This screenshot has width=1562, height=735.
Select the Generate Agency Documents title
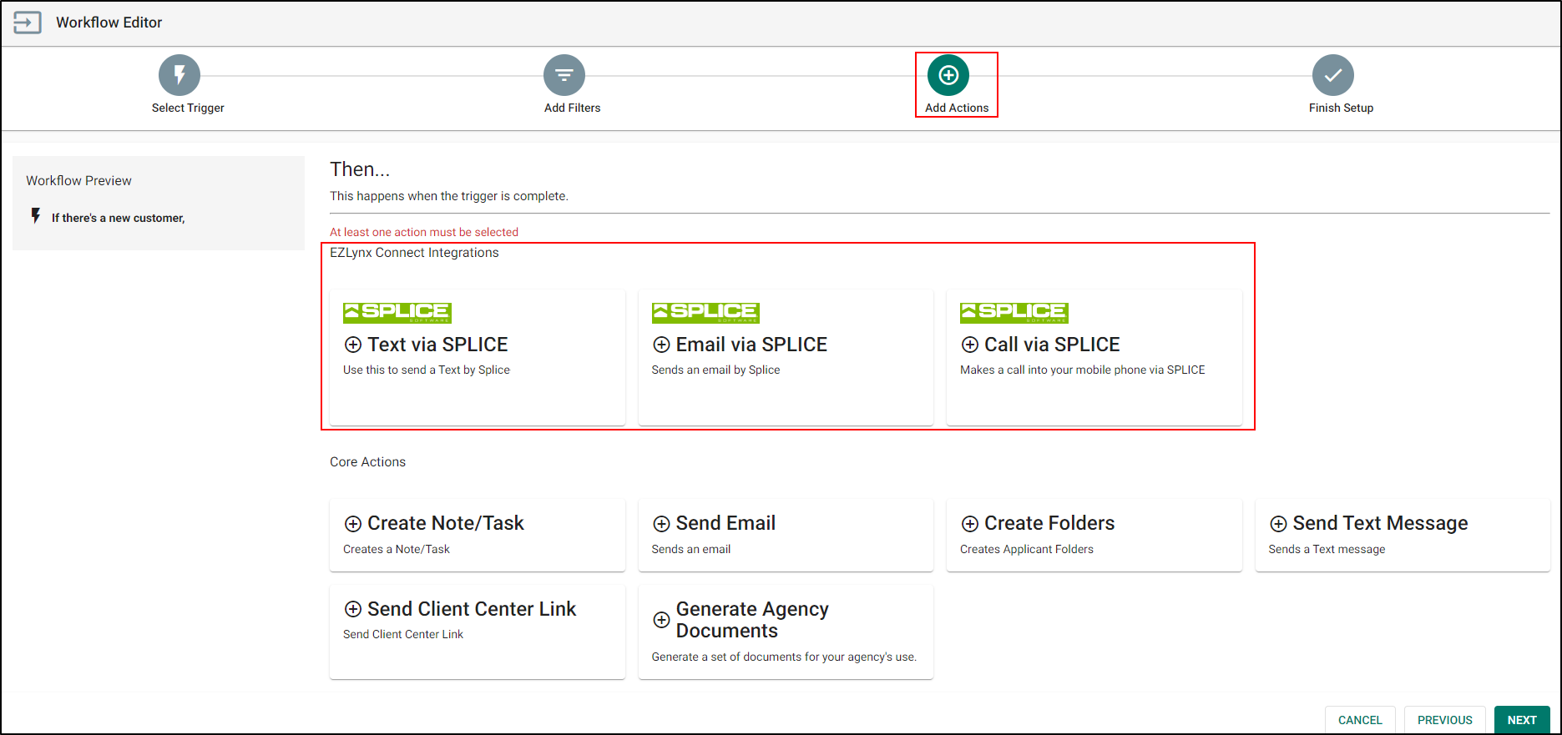[752, 620]
